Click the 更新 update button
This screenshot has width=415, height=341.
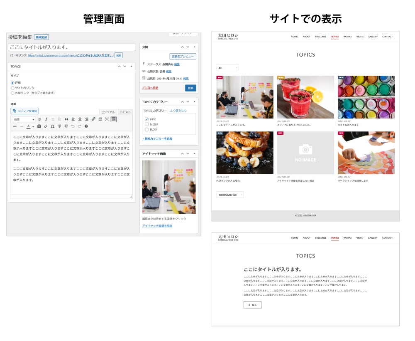coord(190,88)
